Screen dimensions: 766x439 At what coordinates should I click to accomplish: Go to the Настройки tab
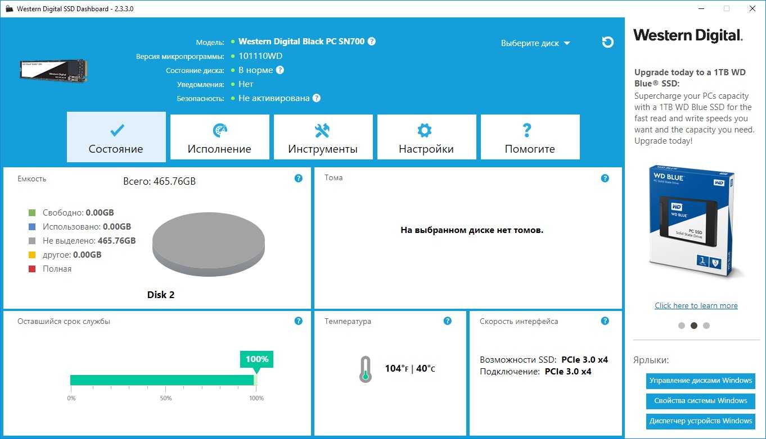(426, 138)
